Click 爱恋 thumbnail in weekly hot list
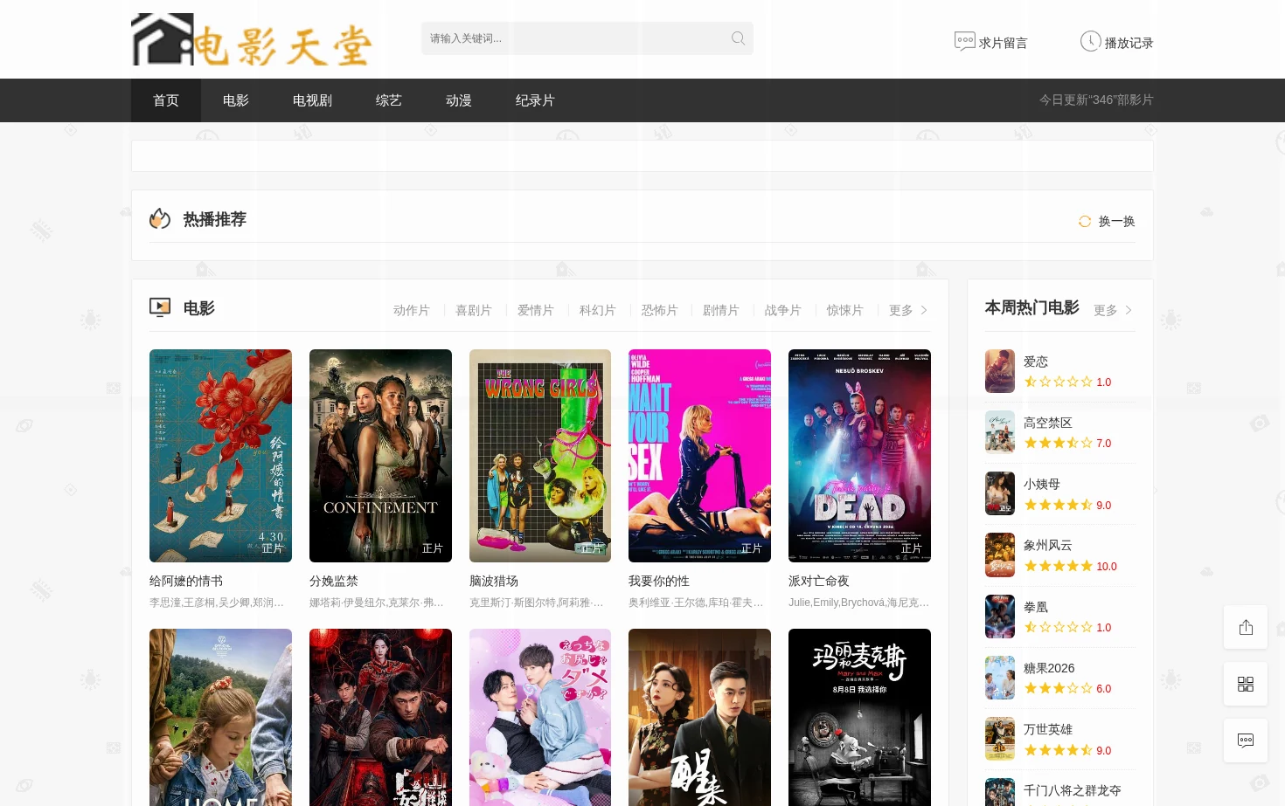This screenshot has height=806, width=1285. [x=1000, y=371]
